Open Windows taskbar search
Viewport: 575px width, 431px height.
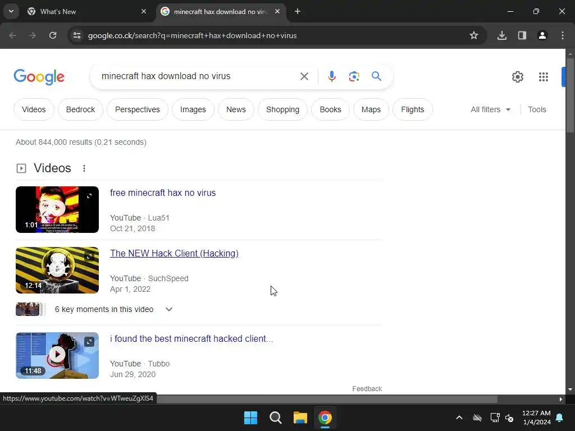coord(275,418)
